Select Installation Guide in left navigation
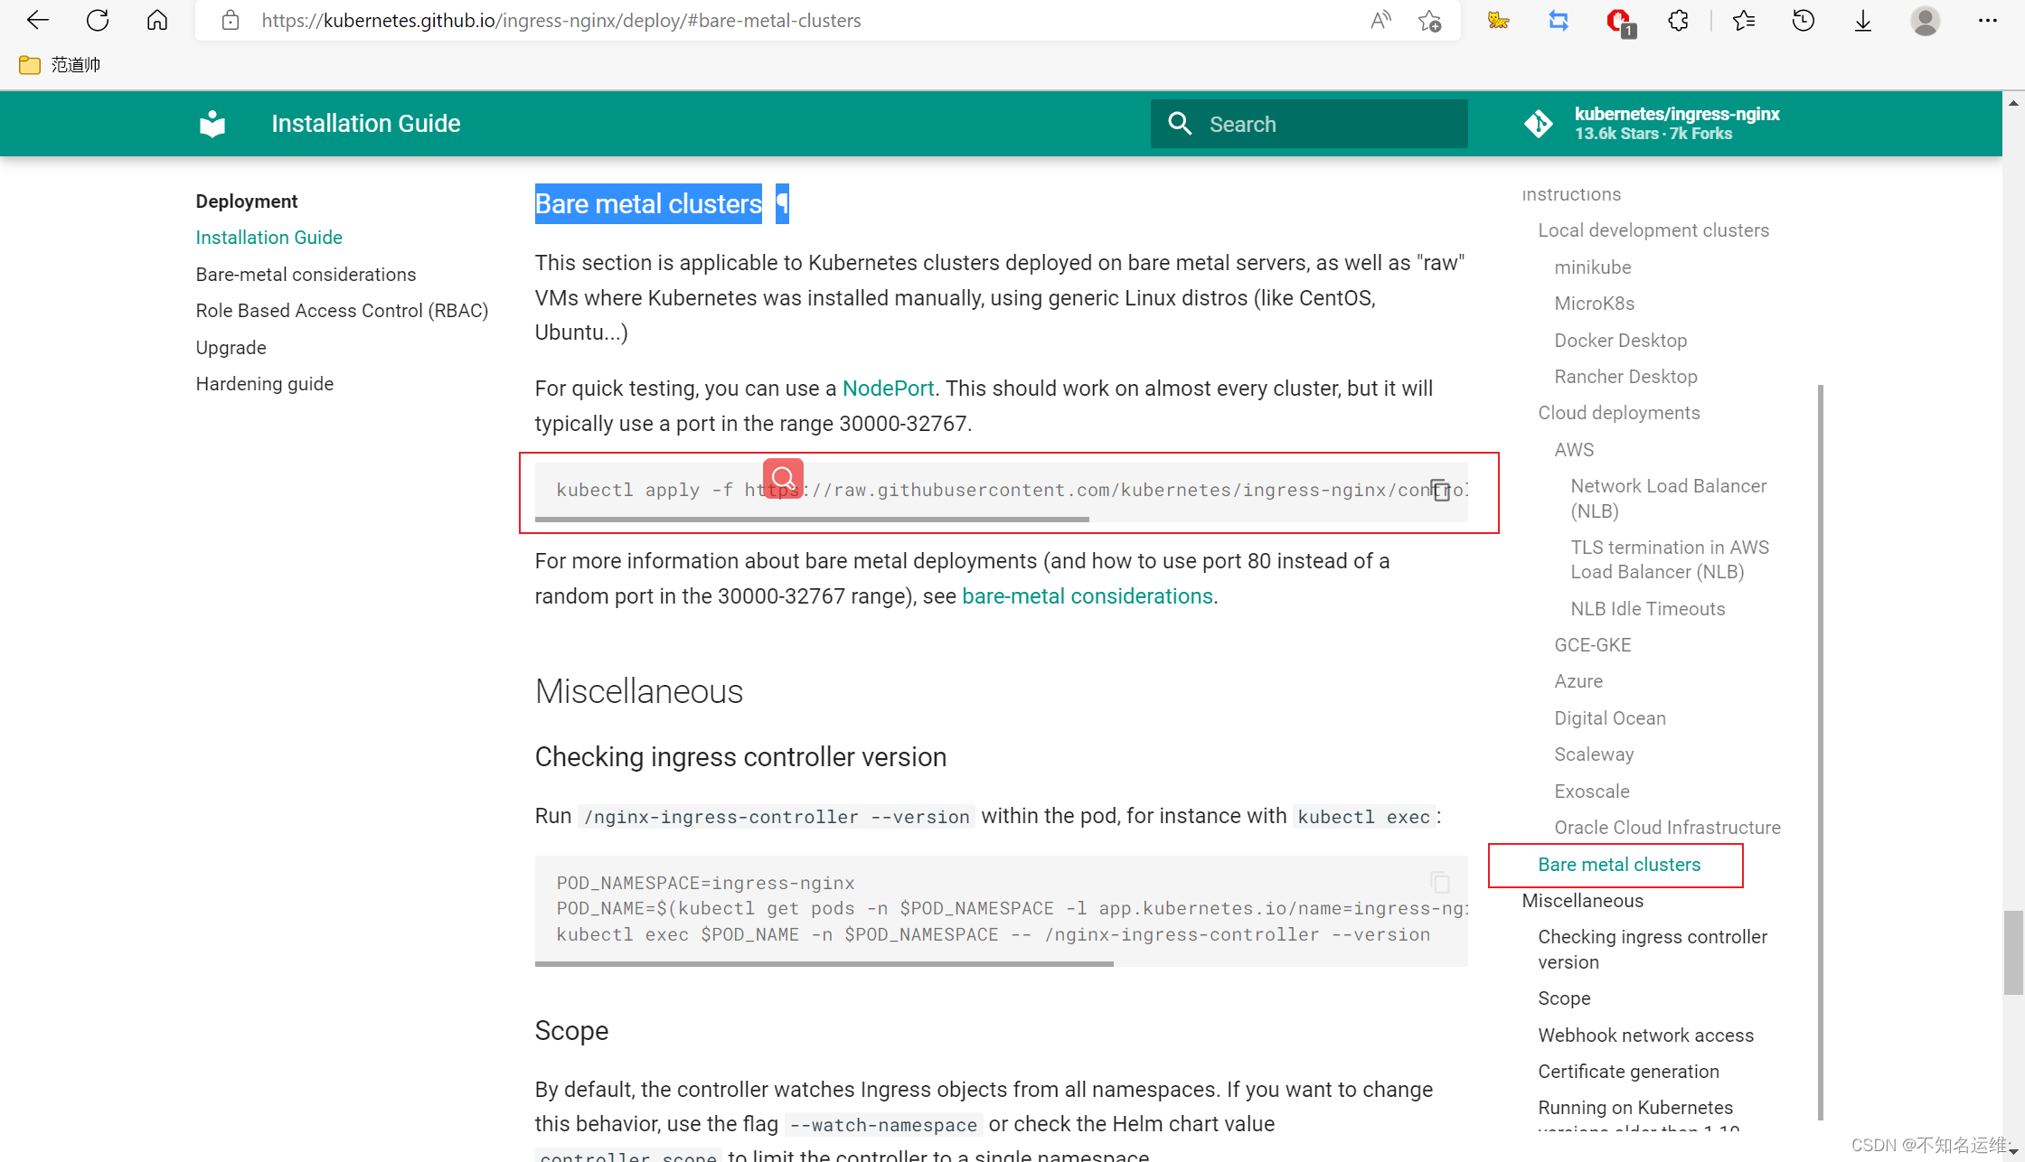The height and width of the screenshot is (1162, 2025). [268, 238]
